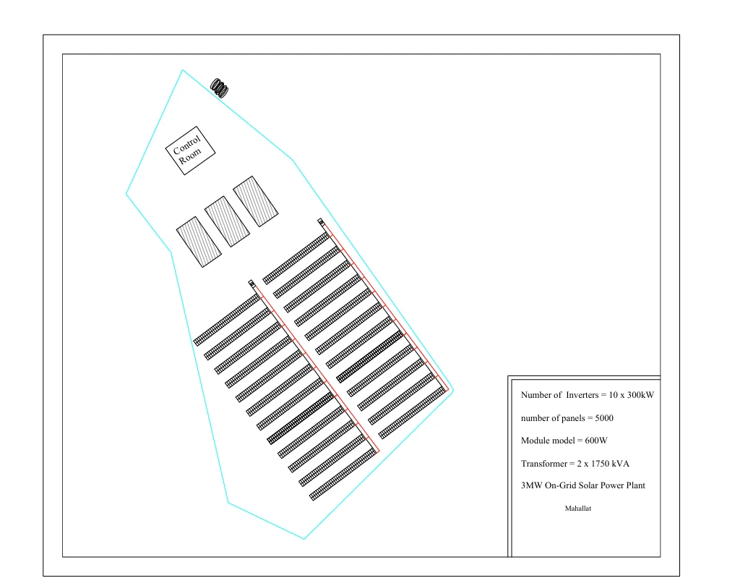This screenshot has width=748, height=578.
Task: Click small box atop the right red line
Action: coord(321,222)
